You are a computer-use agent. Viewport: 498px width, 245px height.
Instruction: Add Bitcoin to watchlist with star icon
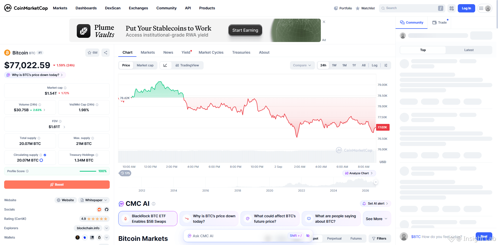(x=92, y=53)
